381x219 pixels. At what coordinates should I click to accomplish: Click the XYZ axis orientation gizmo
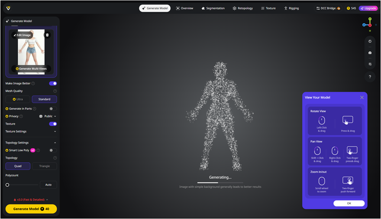369,23
